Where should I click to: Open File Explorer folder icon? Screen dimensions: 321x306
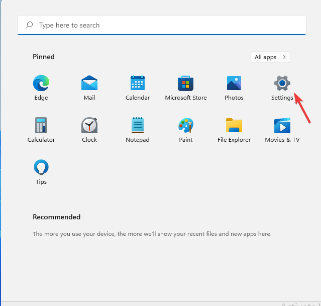click(234, 125)
